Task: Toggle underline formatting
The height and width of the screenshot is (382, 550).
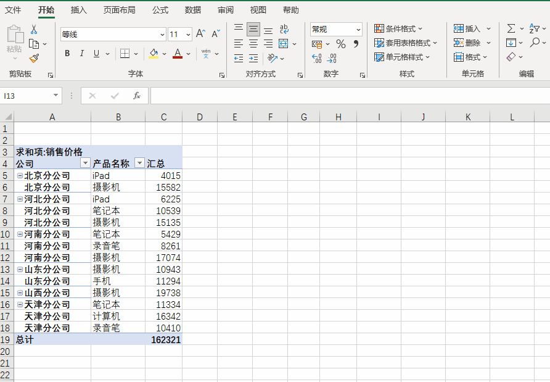Action: point(96,53)
